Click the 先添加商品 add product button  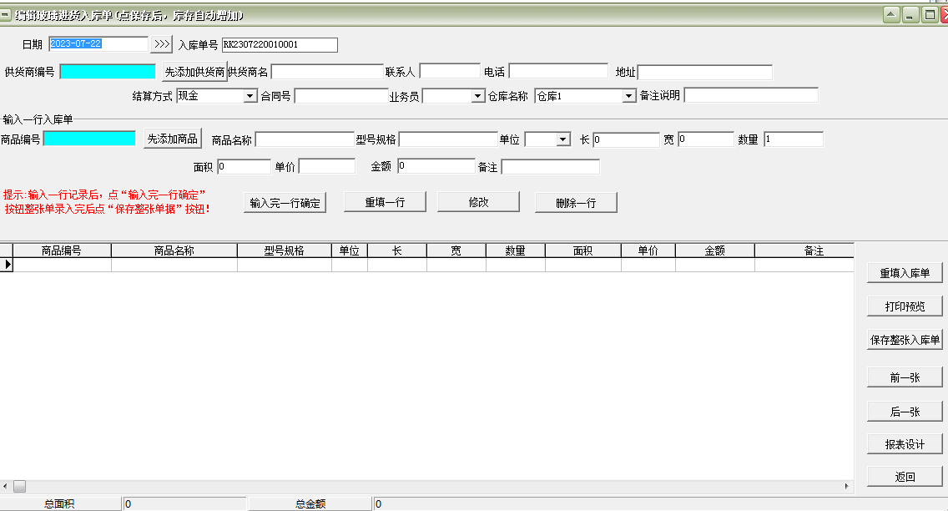point(172,139)
